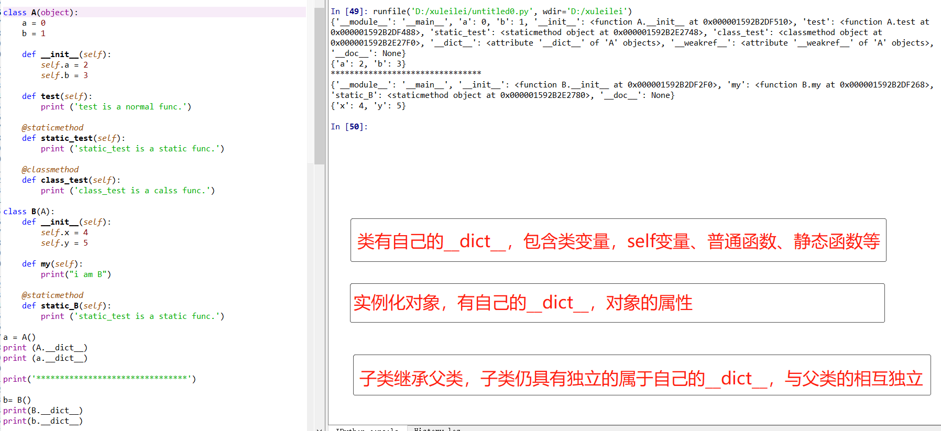
Task: Click the editor's vertical scrollbar thumb
Action: 319,86
